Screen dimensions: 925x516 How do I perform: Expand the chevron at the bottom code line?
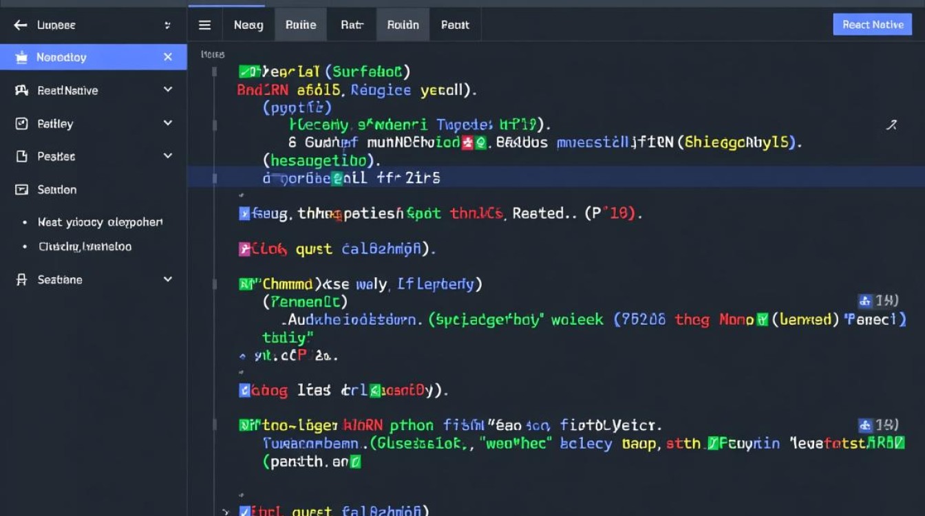pyautogui.click(x=226, y=511)
